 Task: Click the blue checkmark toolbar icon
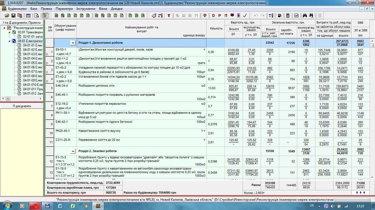point(245,15)
